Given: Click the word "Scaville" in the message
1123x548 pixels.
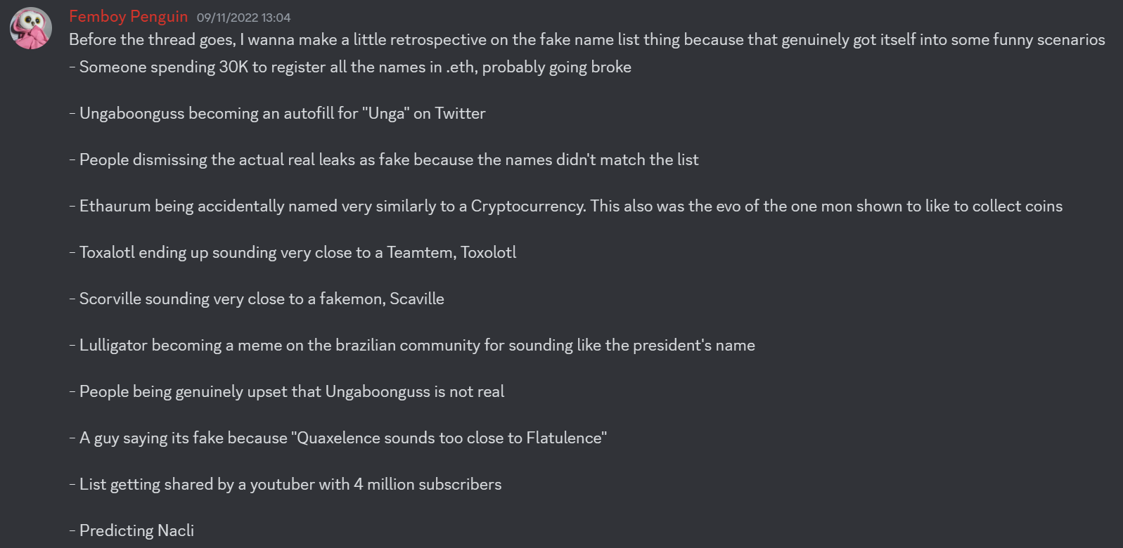Looking at the screenshot, I should (x=417, y=299).
